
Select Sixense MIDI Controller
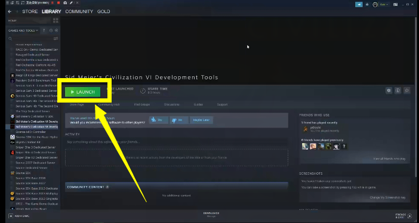(x=30, y=132)
